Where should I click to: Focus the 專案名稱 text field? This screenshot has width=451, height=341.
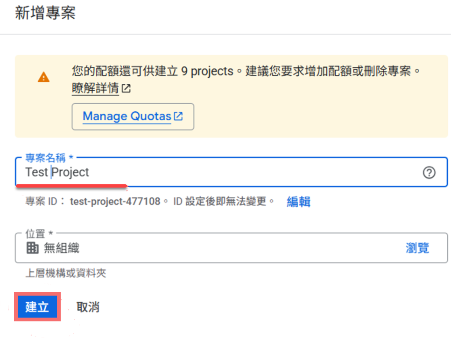(233, 172)
